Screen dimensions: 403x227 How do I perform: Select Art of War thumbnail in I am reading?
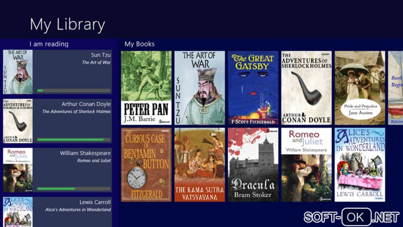tap(18, 72)
